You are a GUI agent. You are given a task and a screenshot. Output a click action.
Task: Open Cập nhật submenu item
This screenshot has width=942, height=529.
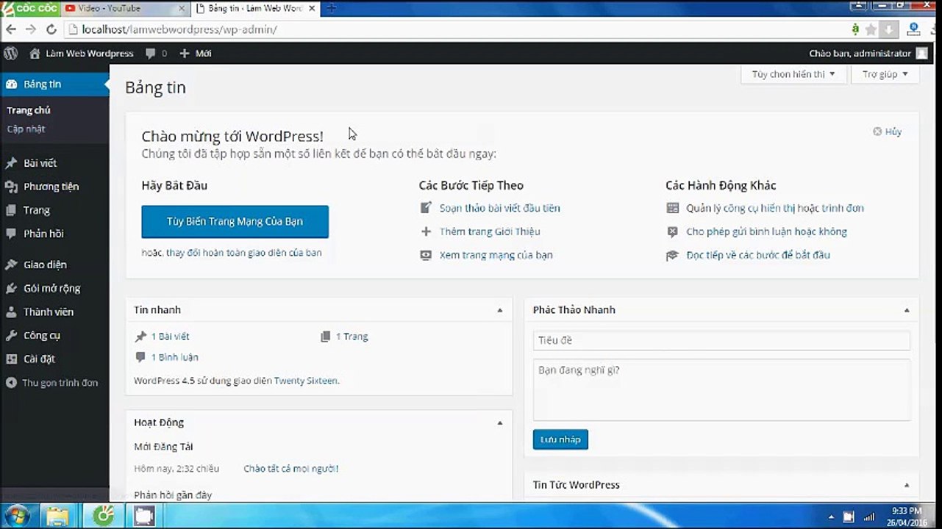tap(26, 129)
